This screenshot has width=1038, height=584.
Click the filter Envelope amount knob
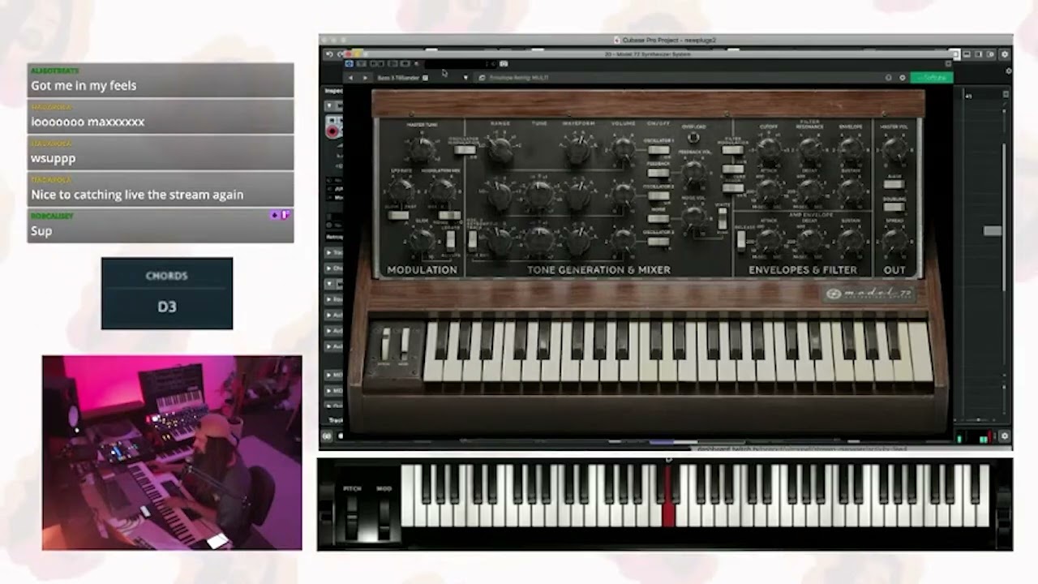851,149
